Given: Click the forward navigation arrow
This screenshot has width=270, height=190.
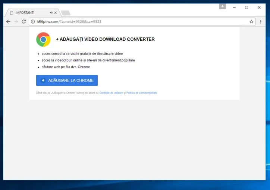Looking at the screenshot, I should point(16,22).
